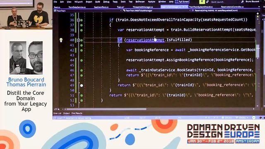This screenshot has height=149, width=265.
Task: Click the horizontal scrollbar right arrow
Action: coord(254,109)
